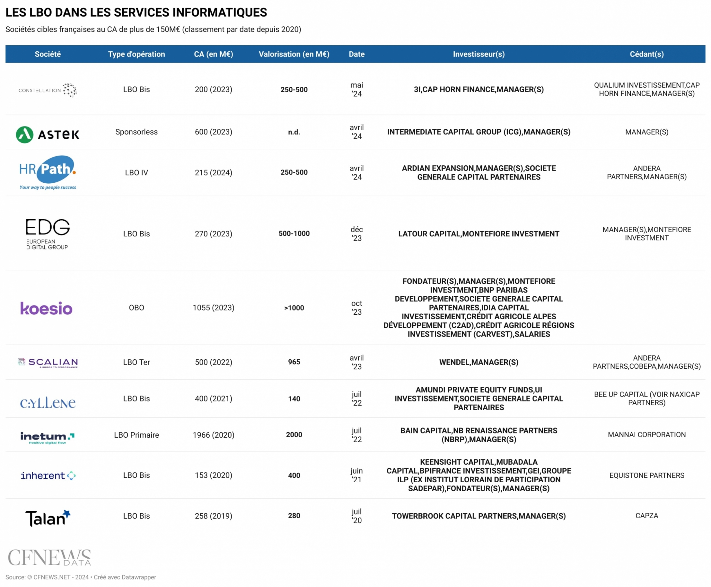Viewport: 711px width, 587px height.
Task: Click the Inetum logo
Action: click(47, 438)
